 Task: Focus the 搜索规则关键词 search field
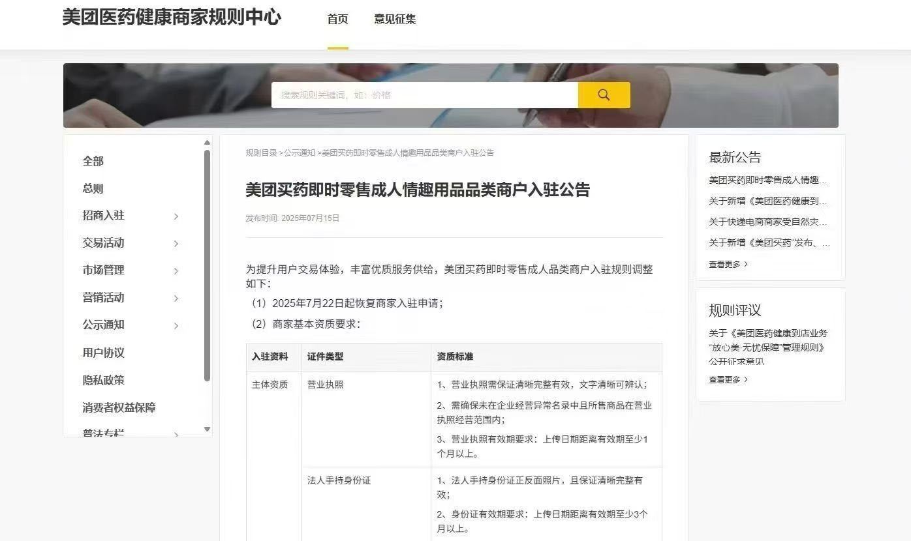tap(424, 95)
